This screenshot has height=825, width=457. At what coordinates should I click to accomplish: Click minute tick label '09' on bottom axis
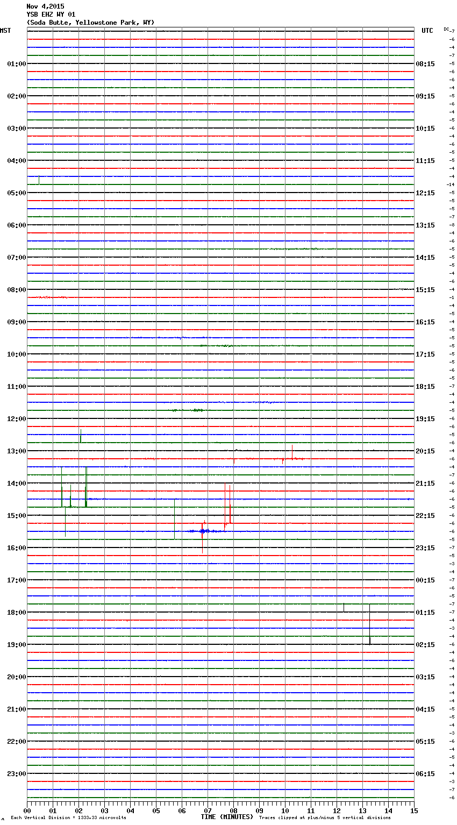259,810
